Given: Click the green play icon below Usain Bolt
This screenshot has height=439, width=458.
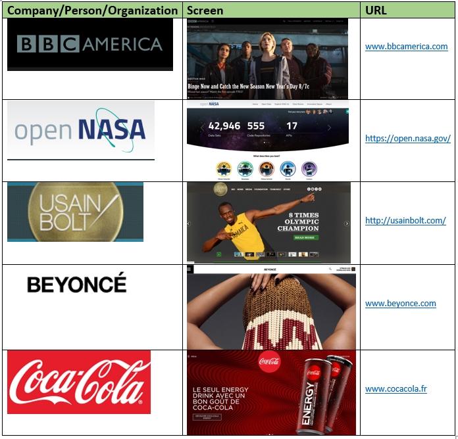Looking at the screenshot, I should (x=218, y=254).
